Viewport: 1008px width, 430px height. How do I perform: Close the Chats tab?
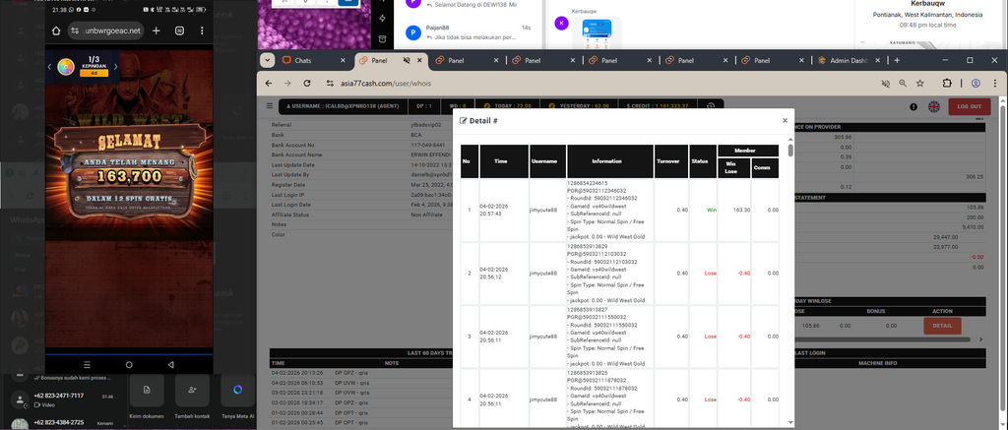pyautogui.click(x=344, y=60)
